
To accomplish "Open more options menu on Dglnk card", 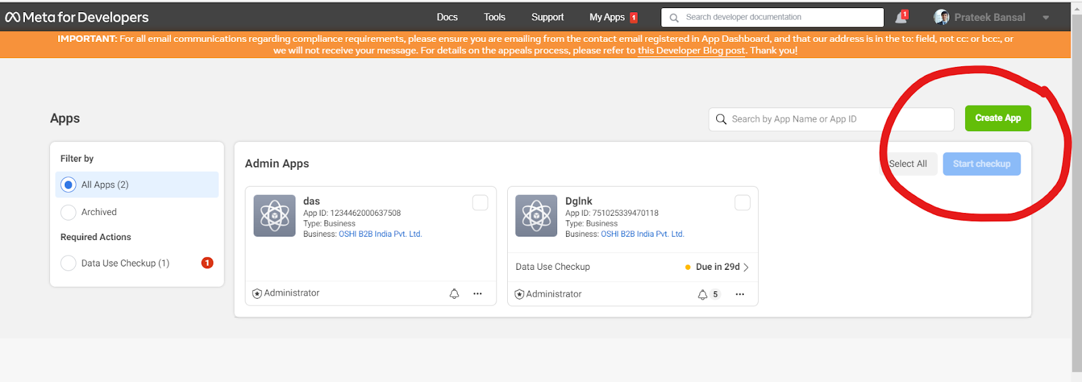I will coord(740,294).
